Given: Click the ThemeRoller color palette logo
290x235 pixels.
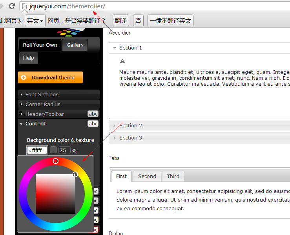Looking at the screenshot, I should tap(70, 32).
